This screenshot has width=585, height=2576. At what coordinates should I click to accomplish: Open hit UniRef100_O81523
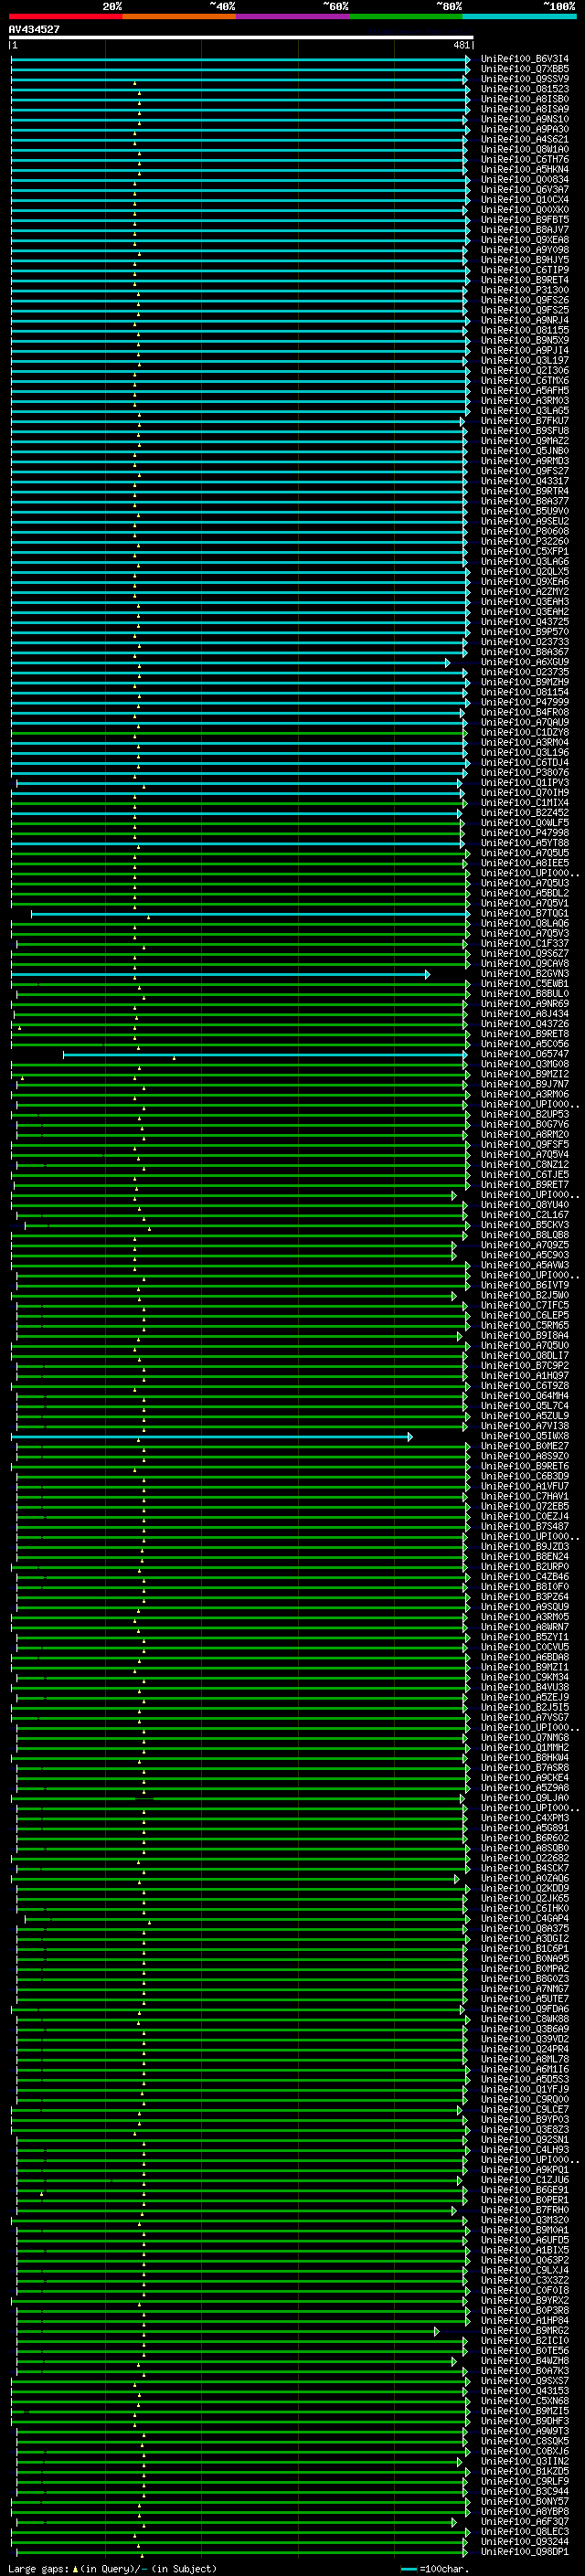pyautogui.click(x=525, y=89)
